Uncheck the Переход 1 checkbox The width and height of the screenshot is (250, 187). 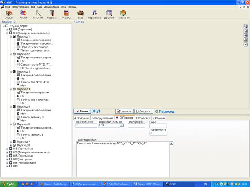pyautogui.click(x=14, y=36)
